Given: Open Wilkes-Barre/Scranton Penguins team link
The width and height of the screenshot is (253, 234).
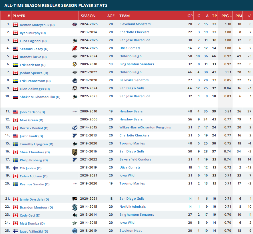Looking at the screenshot, I should point(145,127).
